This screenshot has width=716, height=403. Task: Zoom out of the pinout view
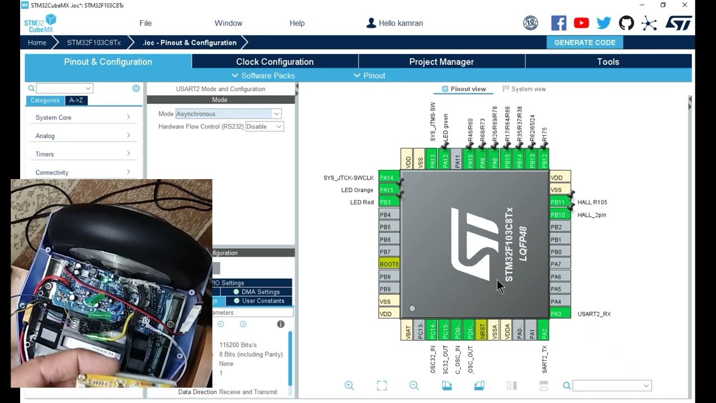tap(414, 386)
